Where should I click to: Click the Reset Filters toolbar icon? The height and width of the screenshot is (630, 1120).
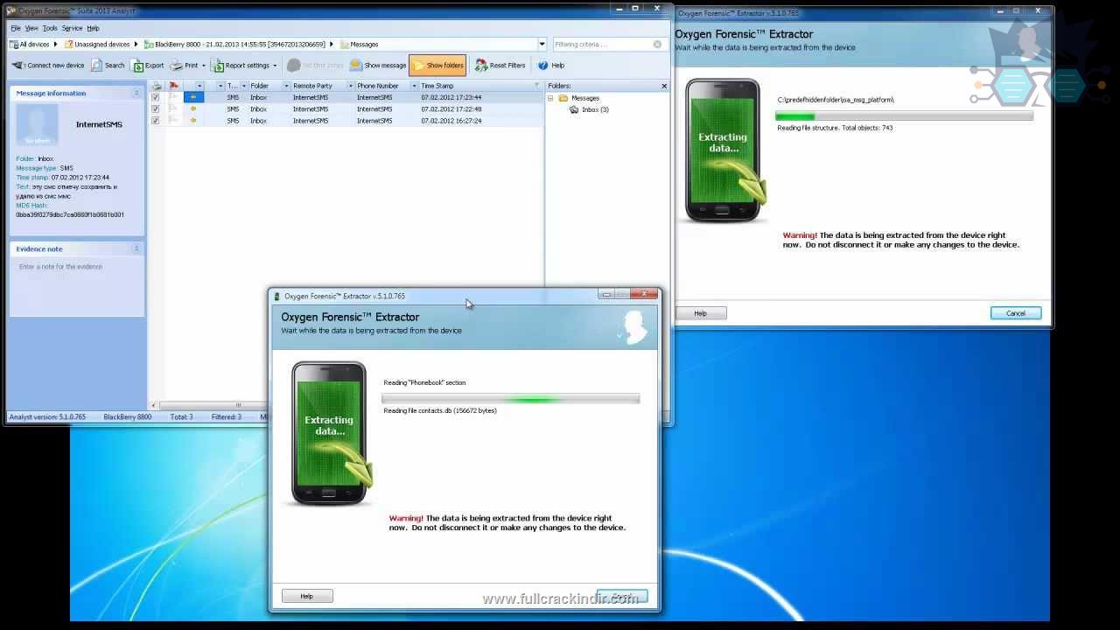coord(481,65)
